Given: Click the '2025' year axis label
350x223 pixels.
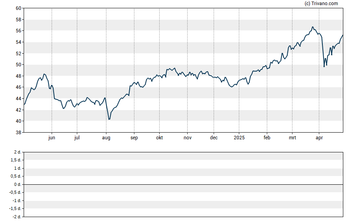Looking at the screenshot, I should point(239,138).
